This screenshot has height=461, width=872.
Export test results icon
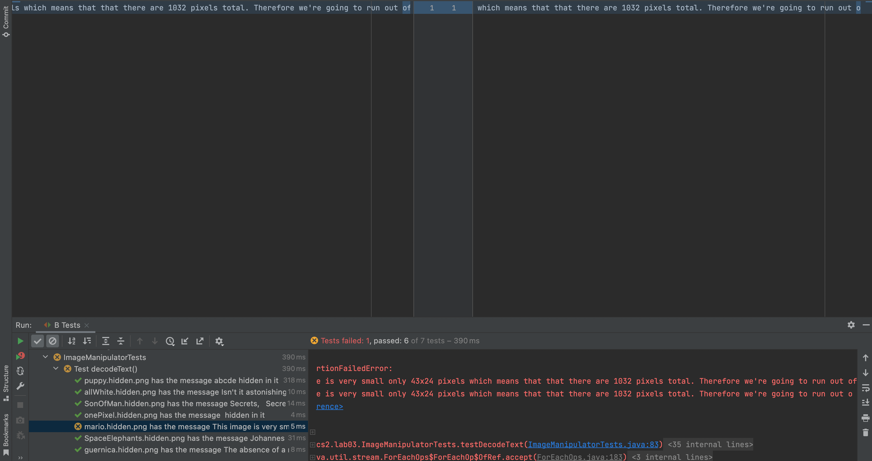[200, 341]
